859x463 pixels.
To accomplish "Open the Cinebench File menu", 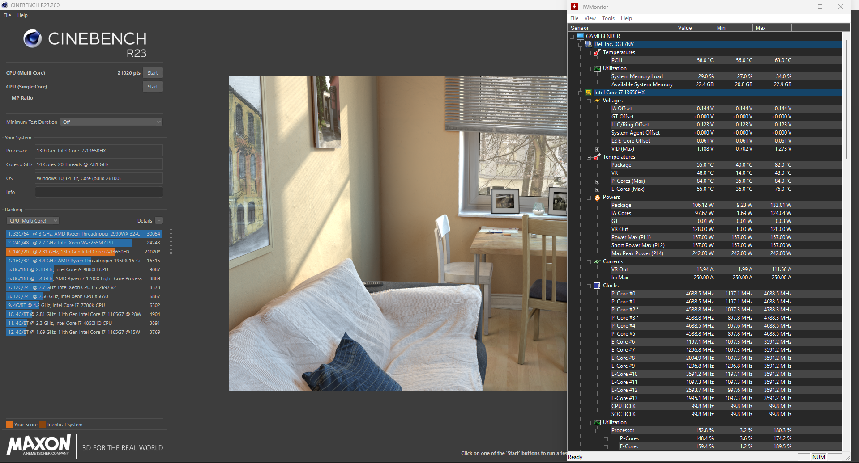I will coord(7,15).
